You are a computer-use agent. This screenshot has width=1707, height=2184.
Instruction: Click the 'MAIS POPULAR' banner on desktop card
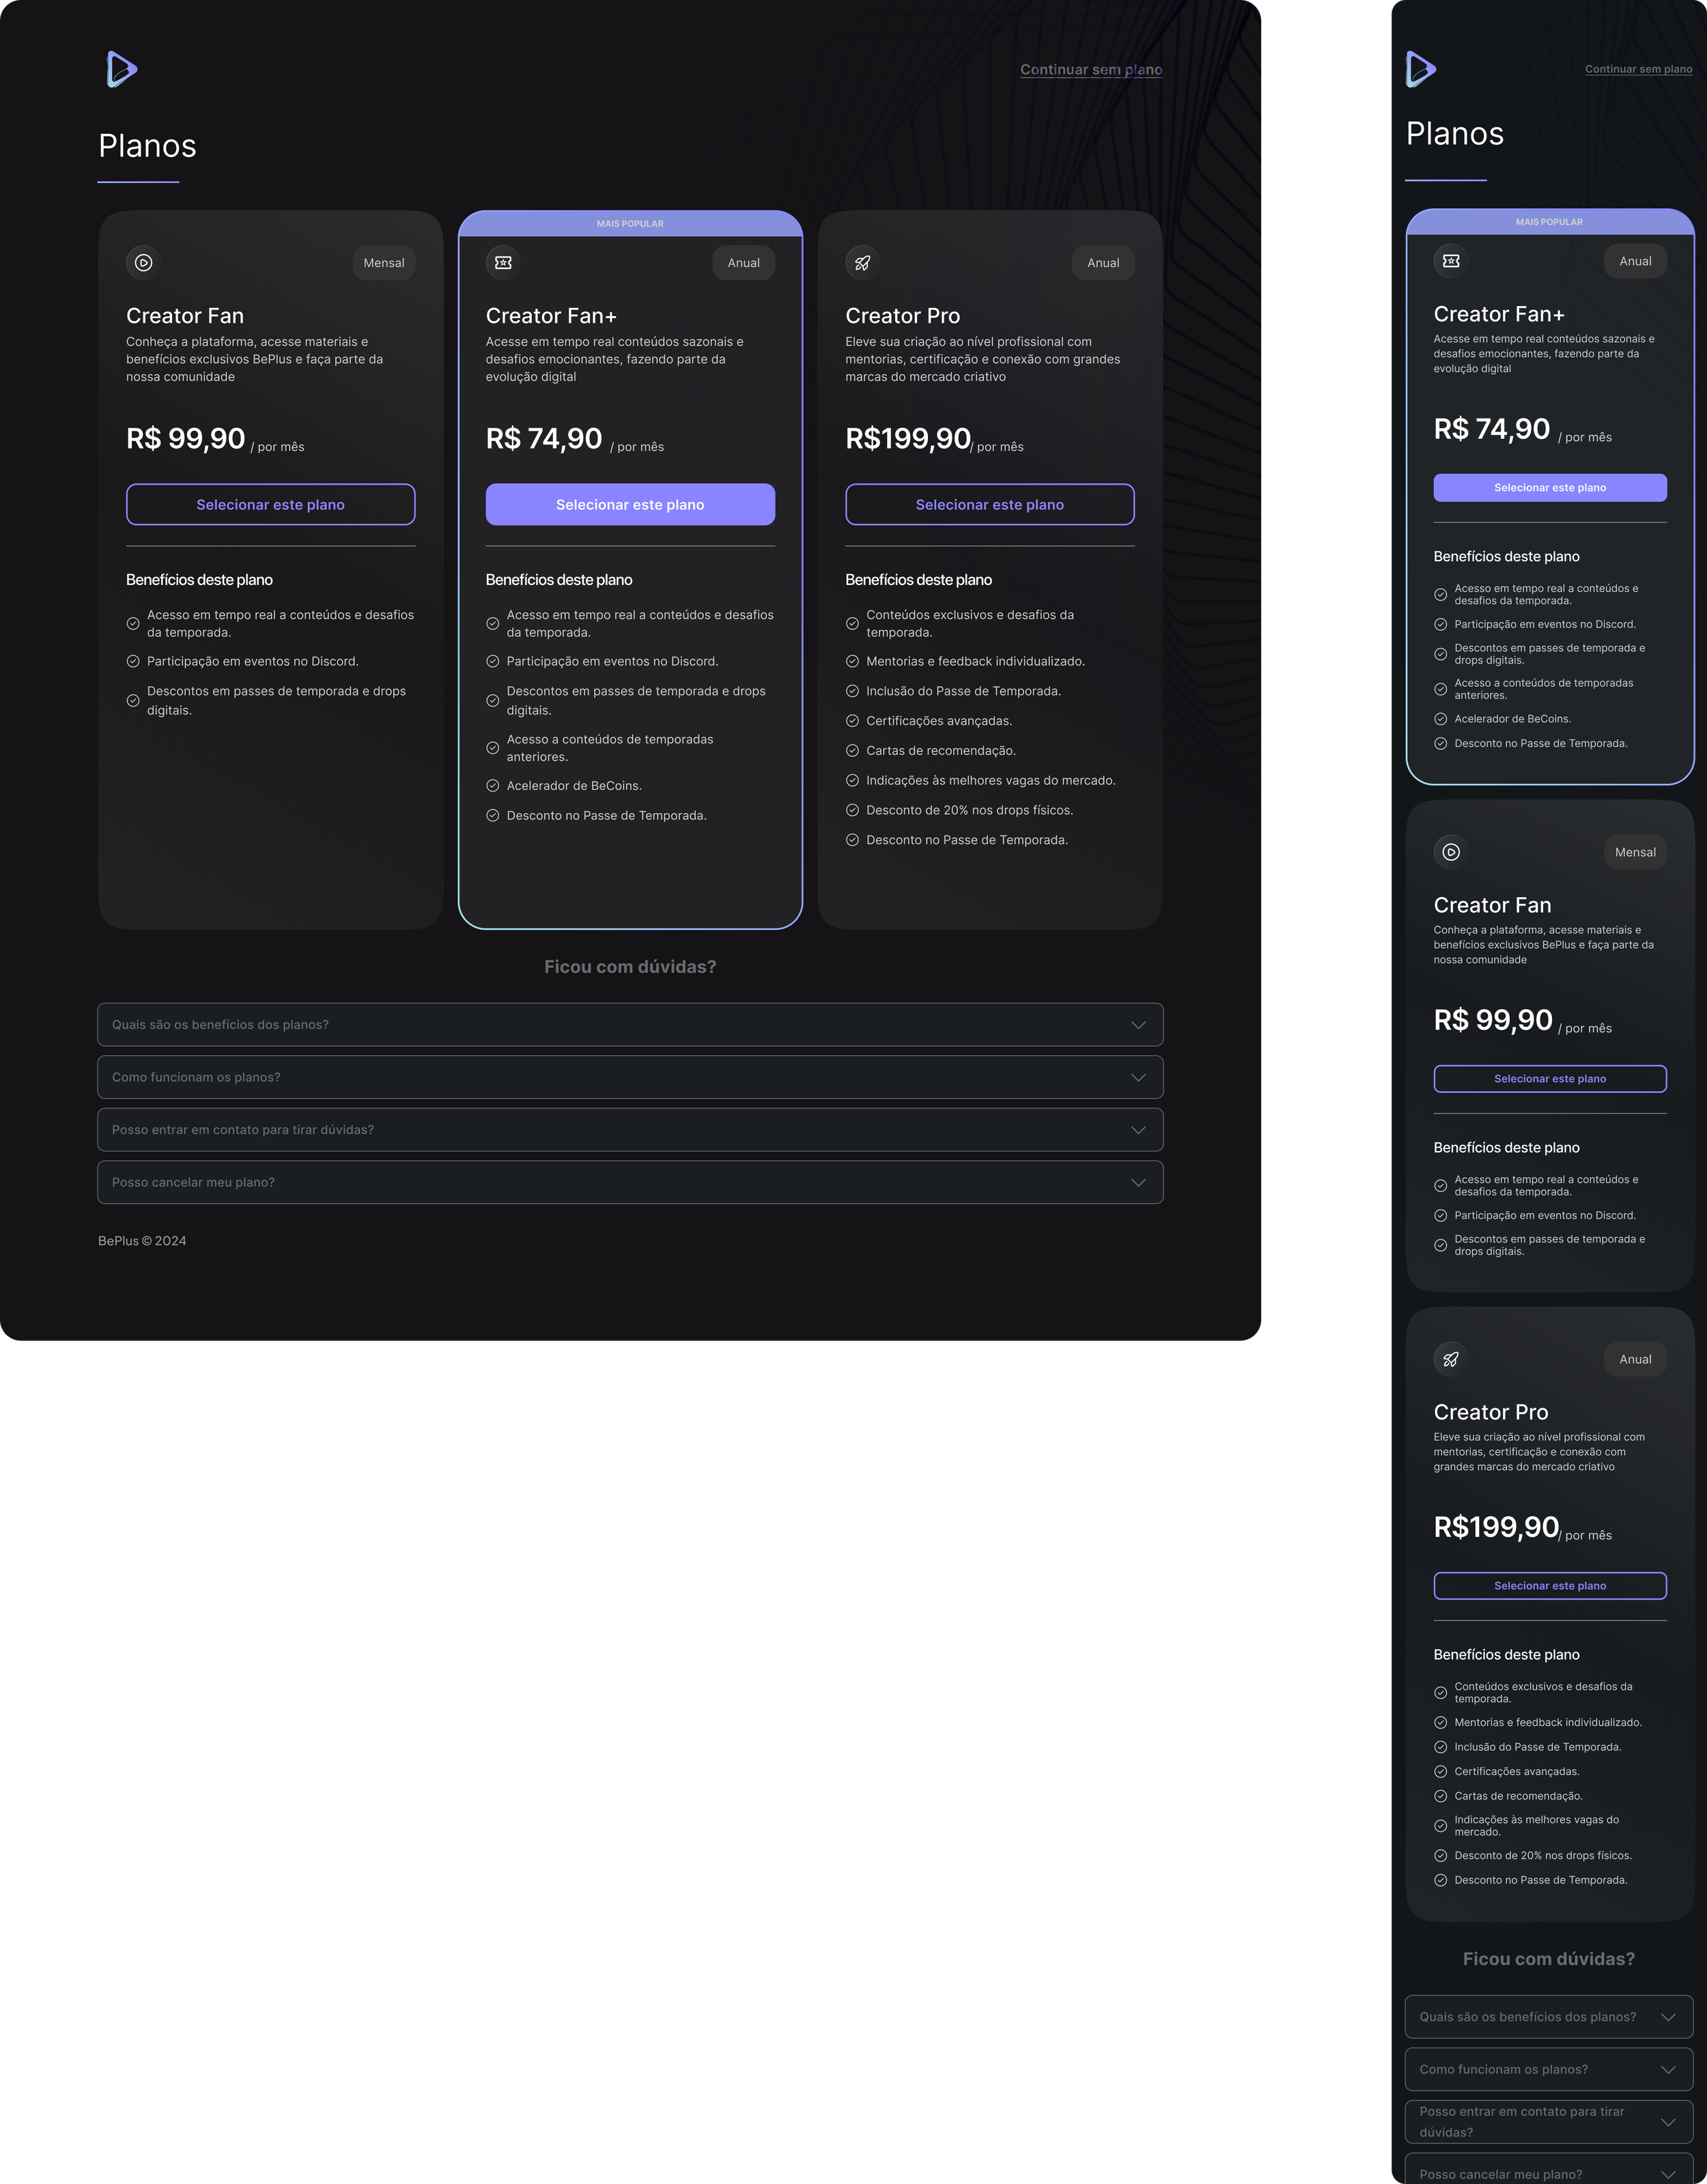[x=630, y=224]
